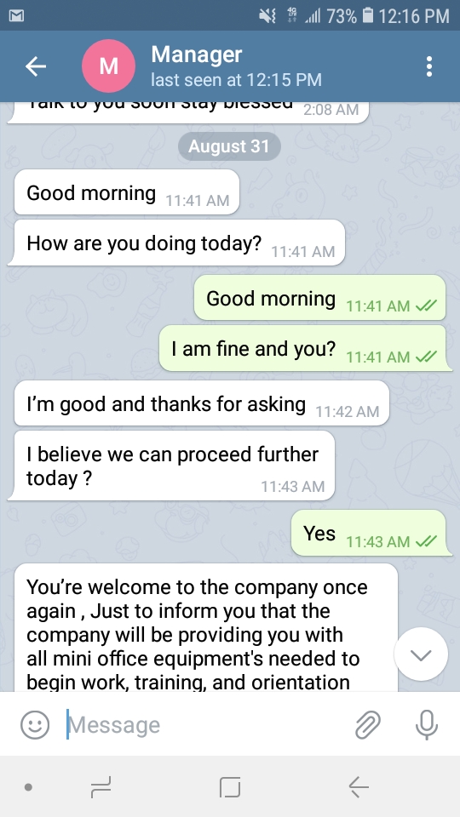Tap the battery indicator in status bar
The width and height of the screenshot is (460, 817).
tap(367, 15)
